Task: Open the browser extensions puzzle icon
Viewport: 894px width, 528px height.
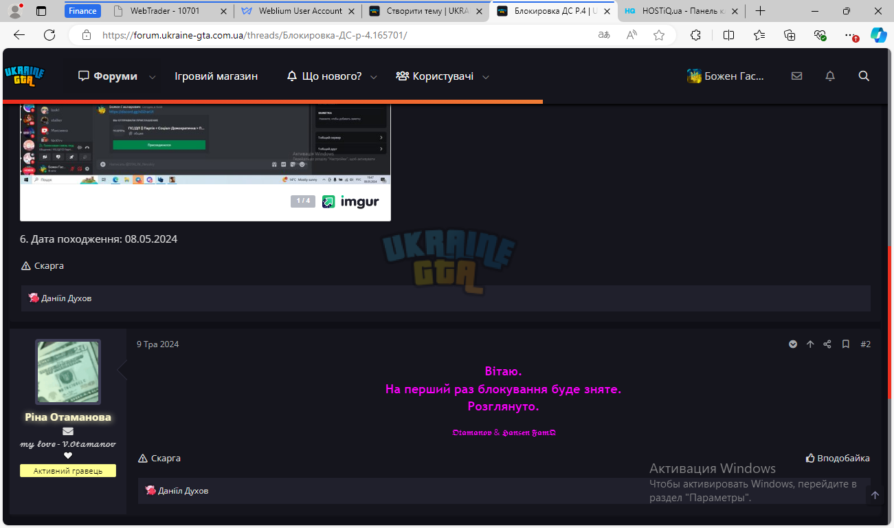Action: [x=696, y=35]
